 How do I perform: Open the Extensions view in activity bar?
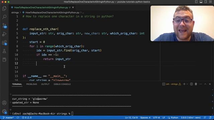click(x=4, y=43)
